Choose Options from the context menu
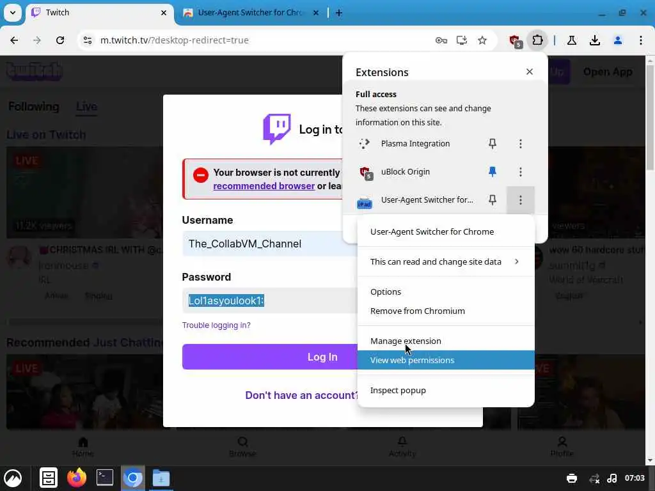Image resolution: width=655 pixels, height=491 pixels. [x=446, y=292]
